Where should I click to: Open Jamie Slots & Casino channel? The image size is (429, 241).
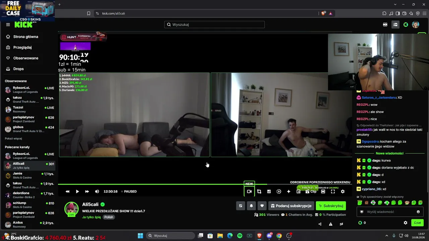[29, 175]
